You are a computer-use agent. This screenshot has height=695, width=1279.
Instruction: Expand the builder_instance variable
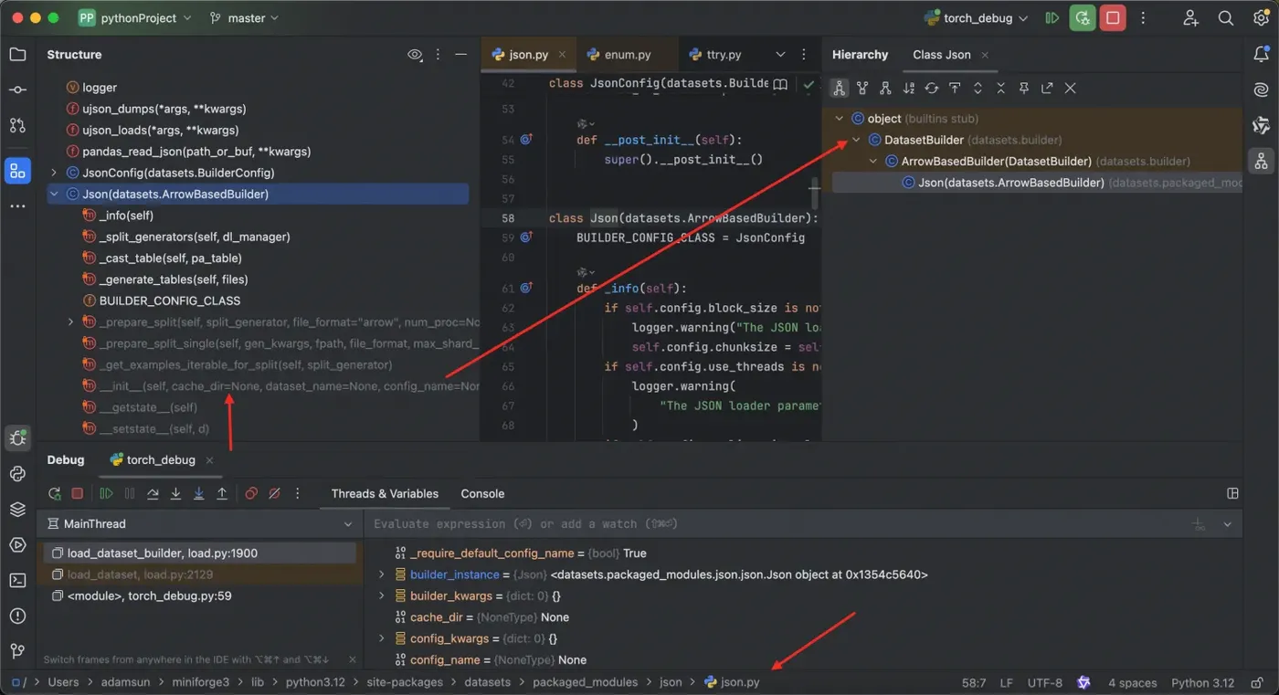click(382, 574)
